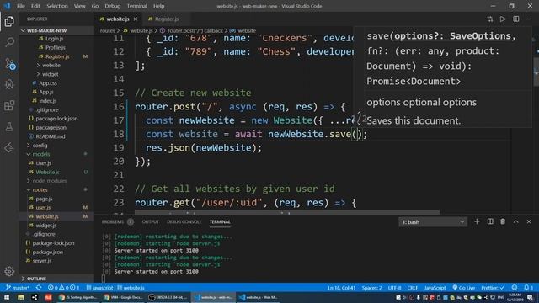Open the Debug view in activity bar

tap(9, 84)
